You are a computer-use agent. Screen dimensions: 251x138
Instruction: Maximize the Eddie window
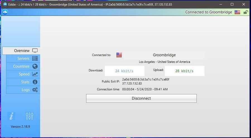coord(232,4)
